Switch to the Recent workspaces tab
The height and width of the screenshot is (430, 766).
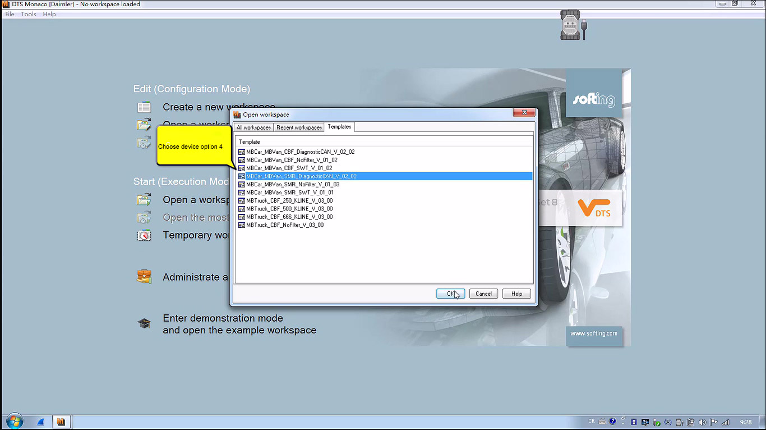pyautogui.click(x=299, y=127)
